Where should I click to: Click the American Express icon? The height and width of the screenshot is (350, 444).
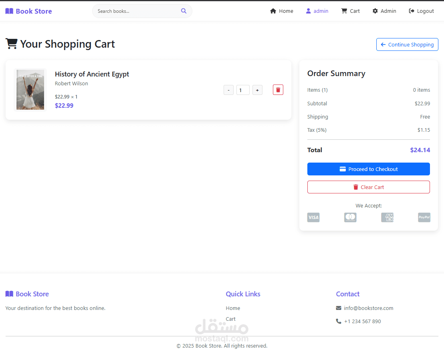pos(387,217)
